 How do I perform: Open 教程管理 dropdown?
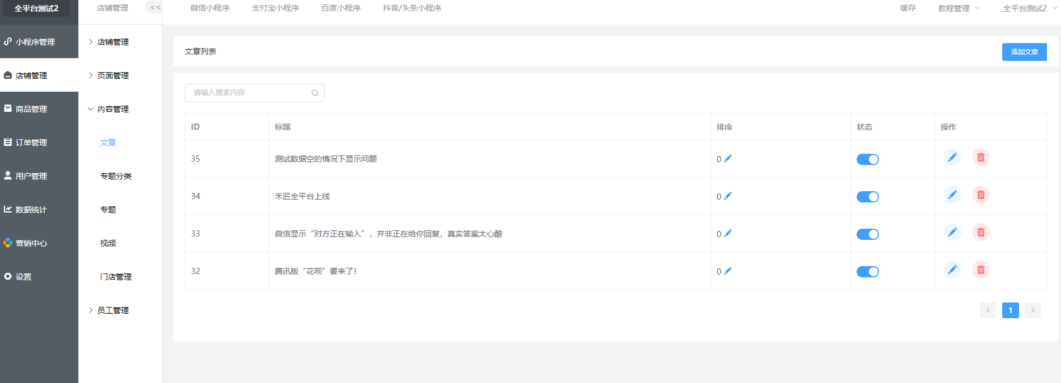click(959, 8)
